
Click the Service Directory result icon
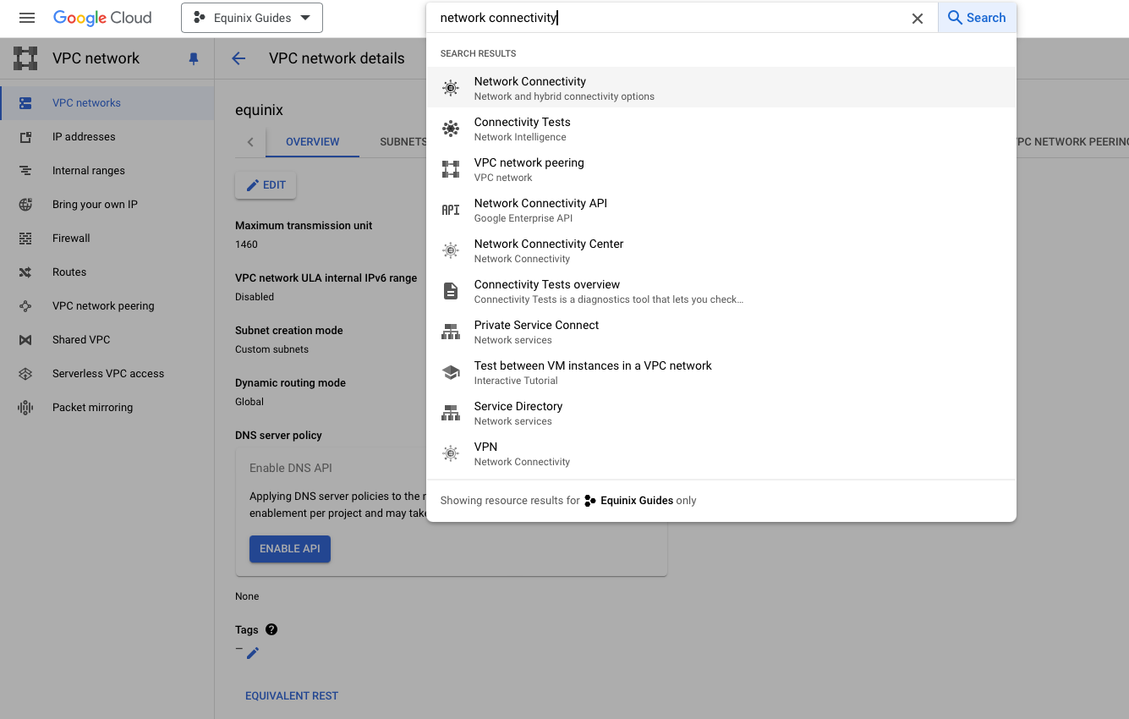(451, 413)
